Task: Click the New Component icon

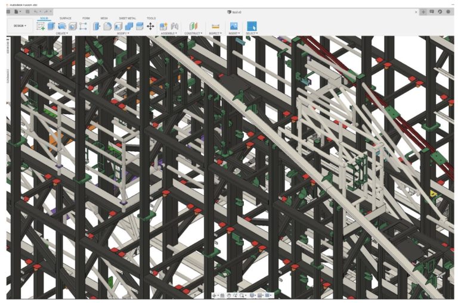Action: pyautogui.click(x=163, y=26)
